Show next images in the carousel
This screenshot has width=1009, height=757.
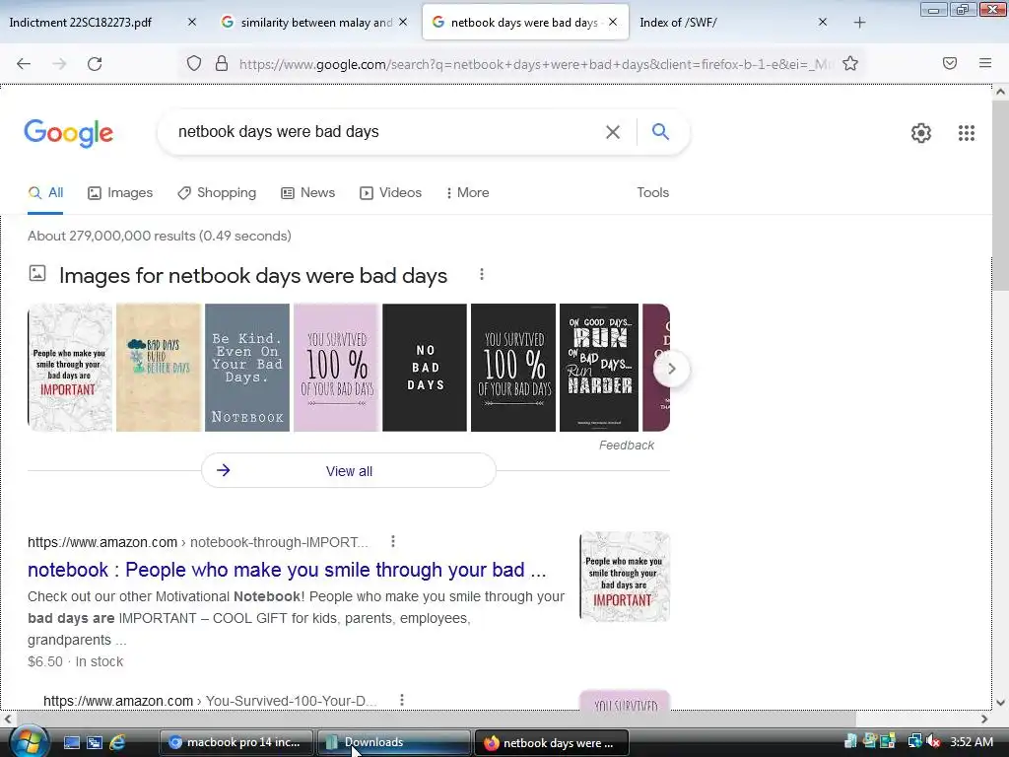tap(671, 369)
